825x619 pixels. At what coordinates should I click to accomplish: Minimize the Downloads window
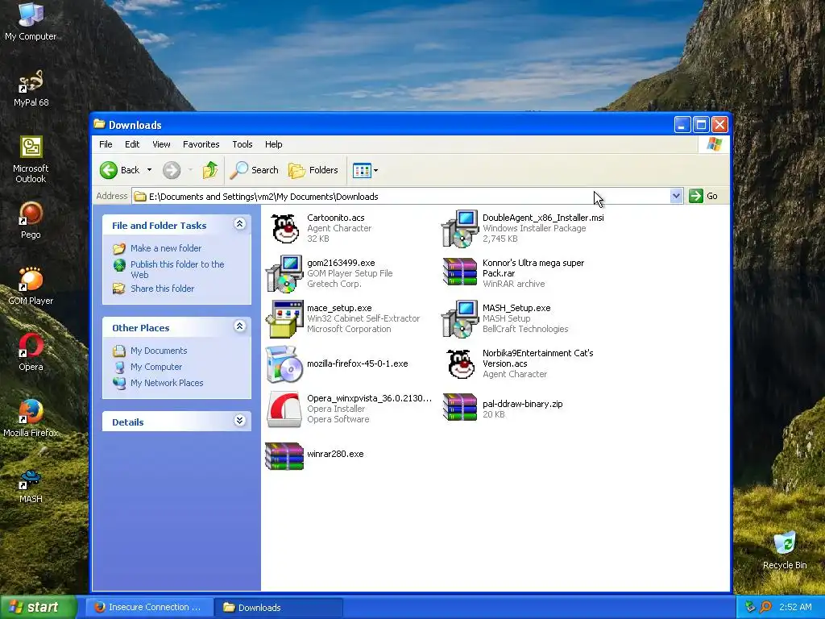coord(682,125)
